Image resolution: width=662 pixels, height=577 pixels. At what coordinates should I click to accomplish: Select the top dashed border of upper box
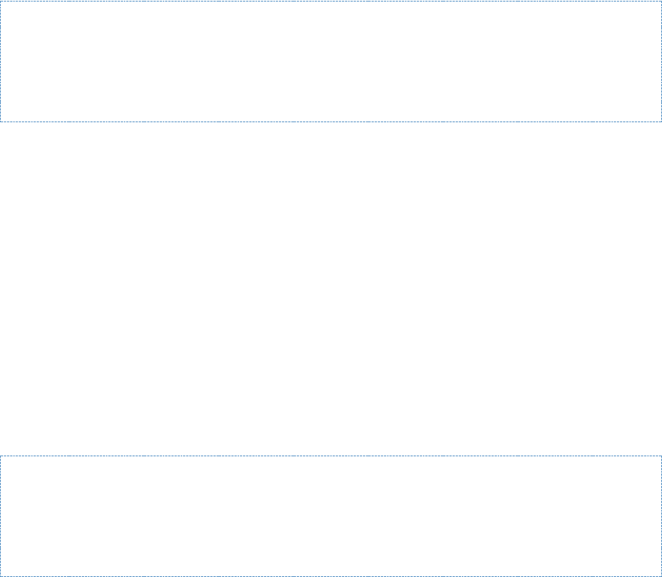[331, 1]
